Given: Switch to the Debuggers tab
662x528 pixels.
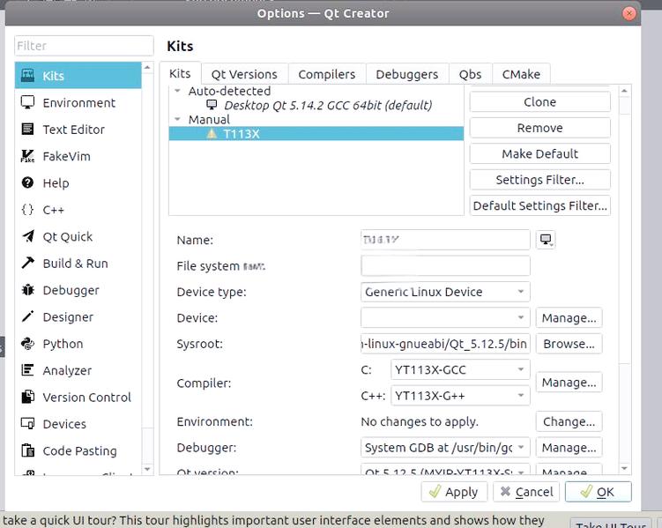Looking at the screenshot, I should 407,74.
